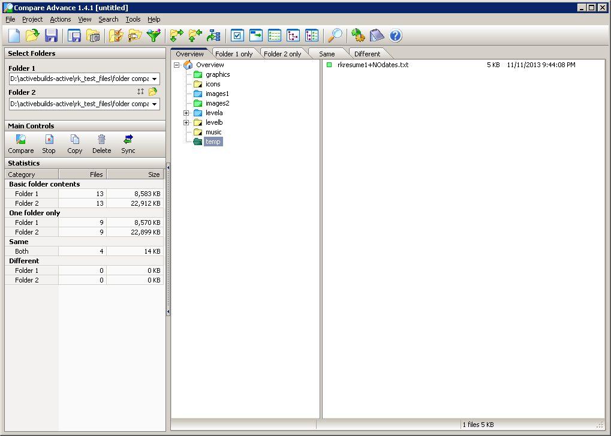Open the Folder 2 path dropdown arrow
This screenshot has height=436, width=611.
[x=155, y=104]
